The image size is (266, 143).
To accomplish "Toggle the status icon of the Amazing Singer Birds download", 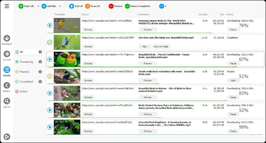I will pos(50,25).
